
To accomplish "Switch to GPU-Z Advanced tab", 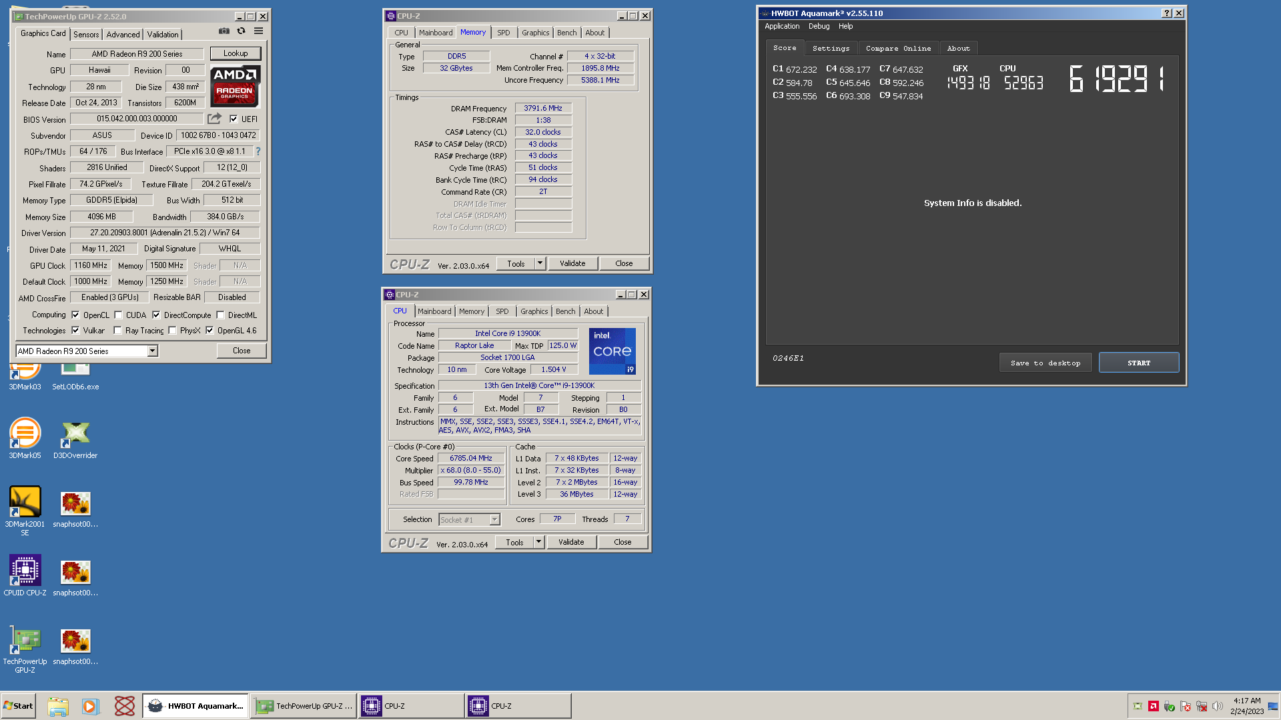I will (x=123, y=35).
